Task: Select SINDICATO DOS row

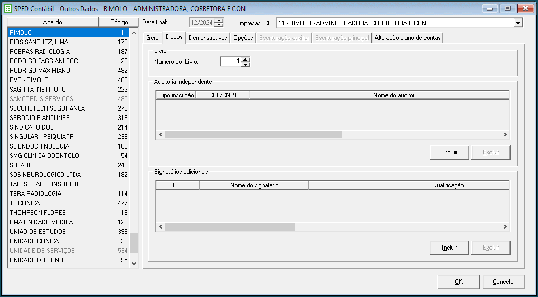Action: tap(68, 127)
